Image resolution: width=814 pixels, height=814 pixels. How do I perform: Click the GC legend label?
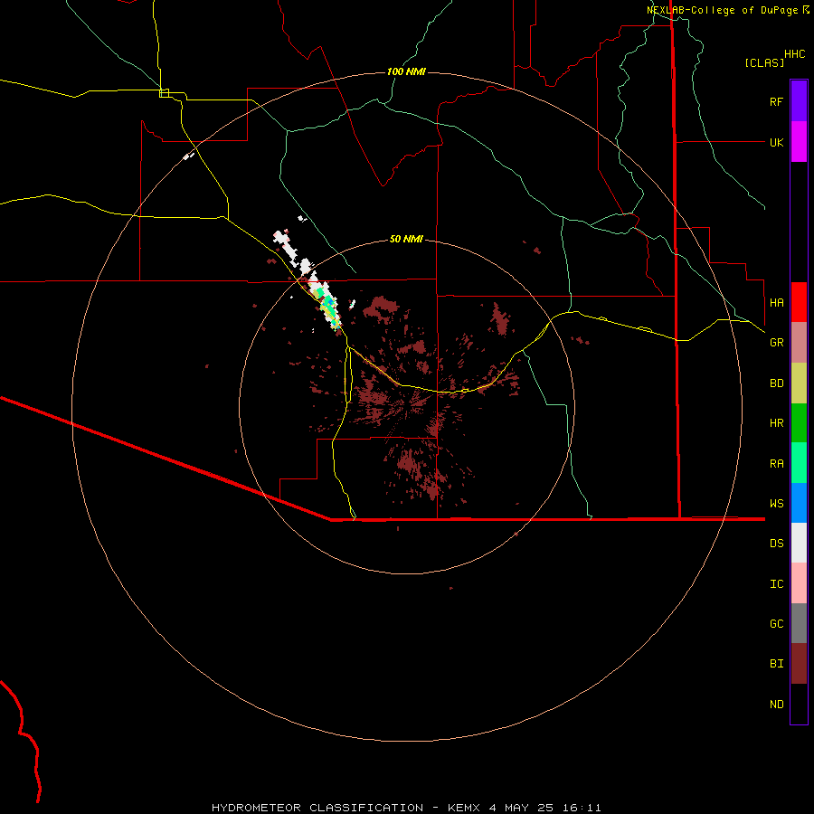(776, 623)
